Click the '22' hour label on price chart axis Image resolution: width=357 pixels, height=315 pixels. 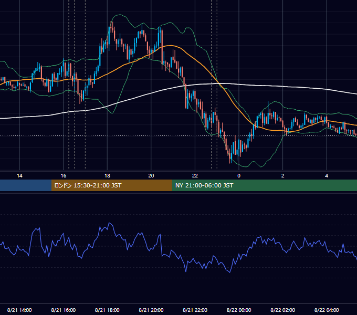click(x=195, y=176)
